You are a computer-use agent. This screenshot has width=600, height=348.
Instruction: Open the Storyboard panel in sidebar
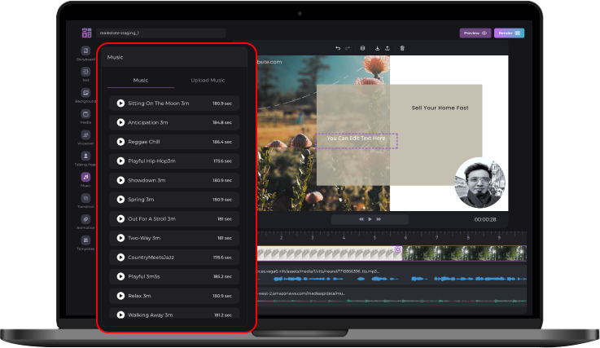pos(85,52)
